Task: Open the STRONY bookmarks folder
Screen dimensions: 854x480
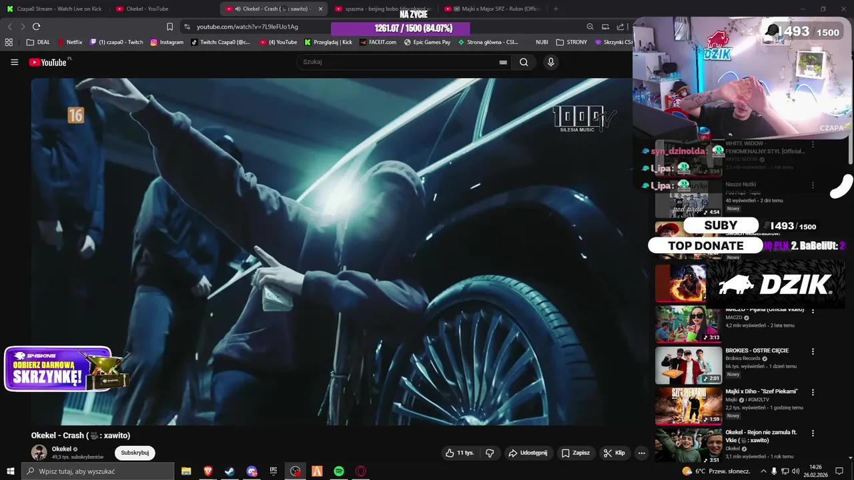Action: click(572, 42)
